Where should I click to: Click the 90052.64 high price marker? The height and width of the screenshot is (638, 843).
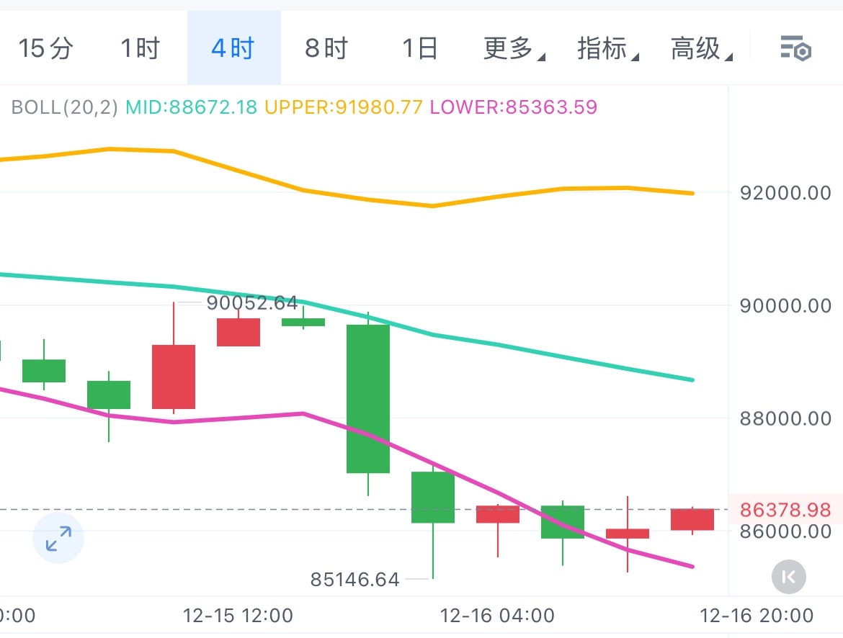pyautogui.click(x=251, y=302)
